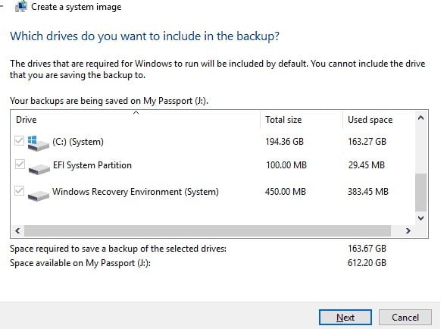Select the EFI System Partition drive icon

click(39, 168)
